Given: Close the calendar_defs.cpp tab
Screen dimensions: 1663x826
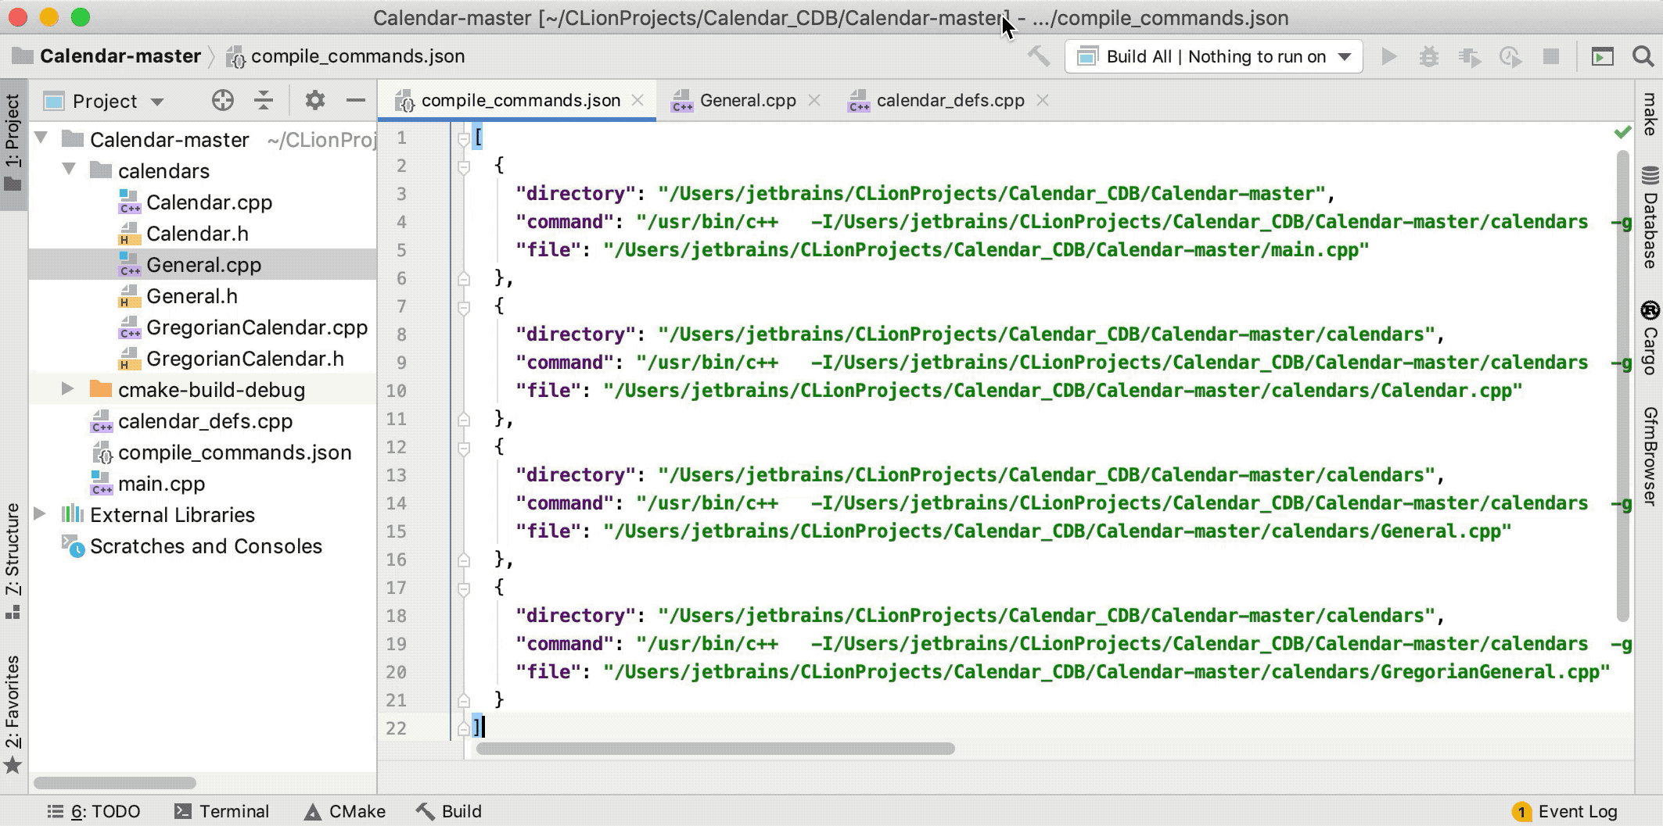Looking at the screenshot, I should coord(1042,100).
